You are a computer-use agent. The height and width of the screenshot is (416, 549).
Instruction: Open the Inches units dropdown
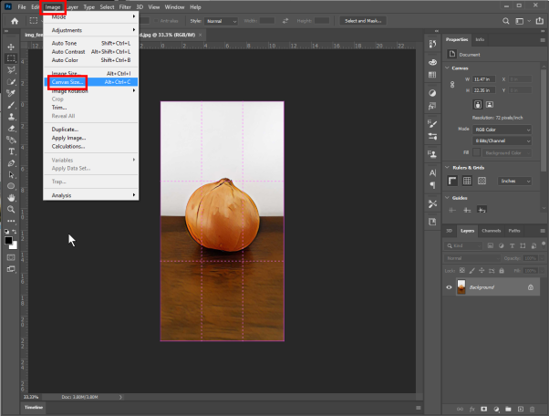(514, 181)
